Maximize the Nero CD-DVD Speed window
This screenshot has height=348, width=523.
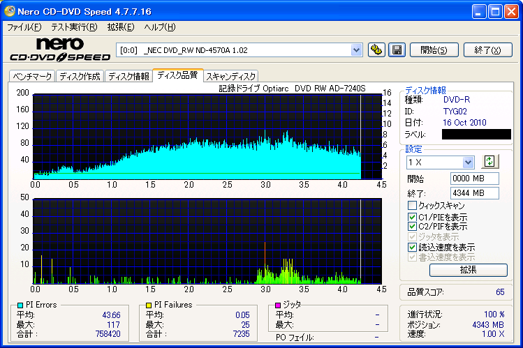click(495, 12)
